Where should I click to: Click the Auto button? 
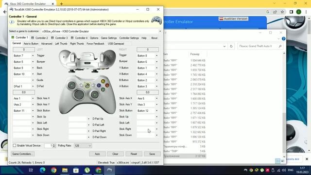coord(97,154)
